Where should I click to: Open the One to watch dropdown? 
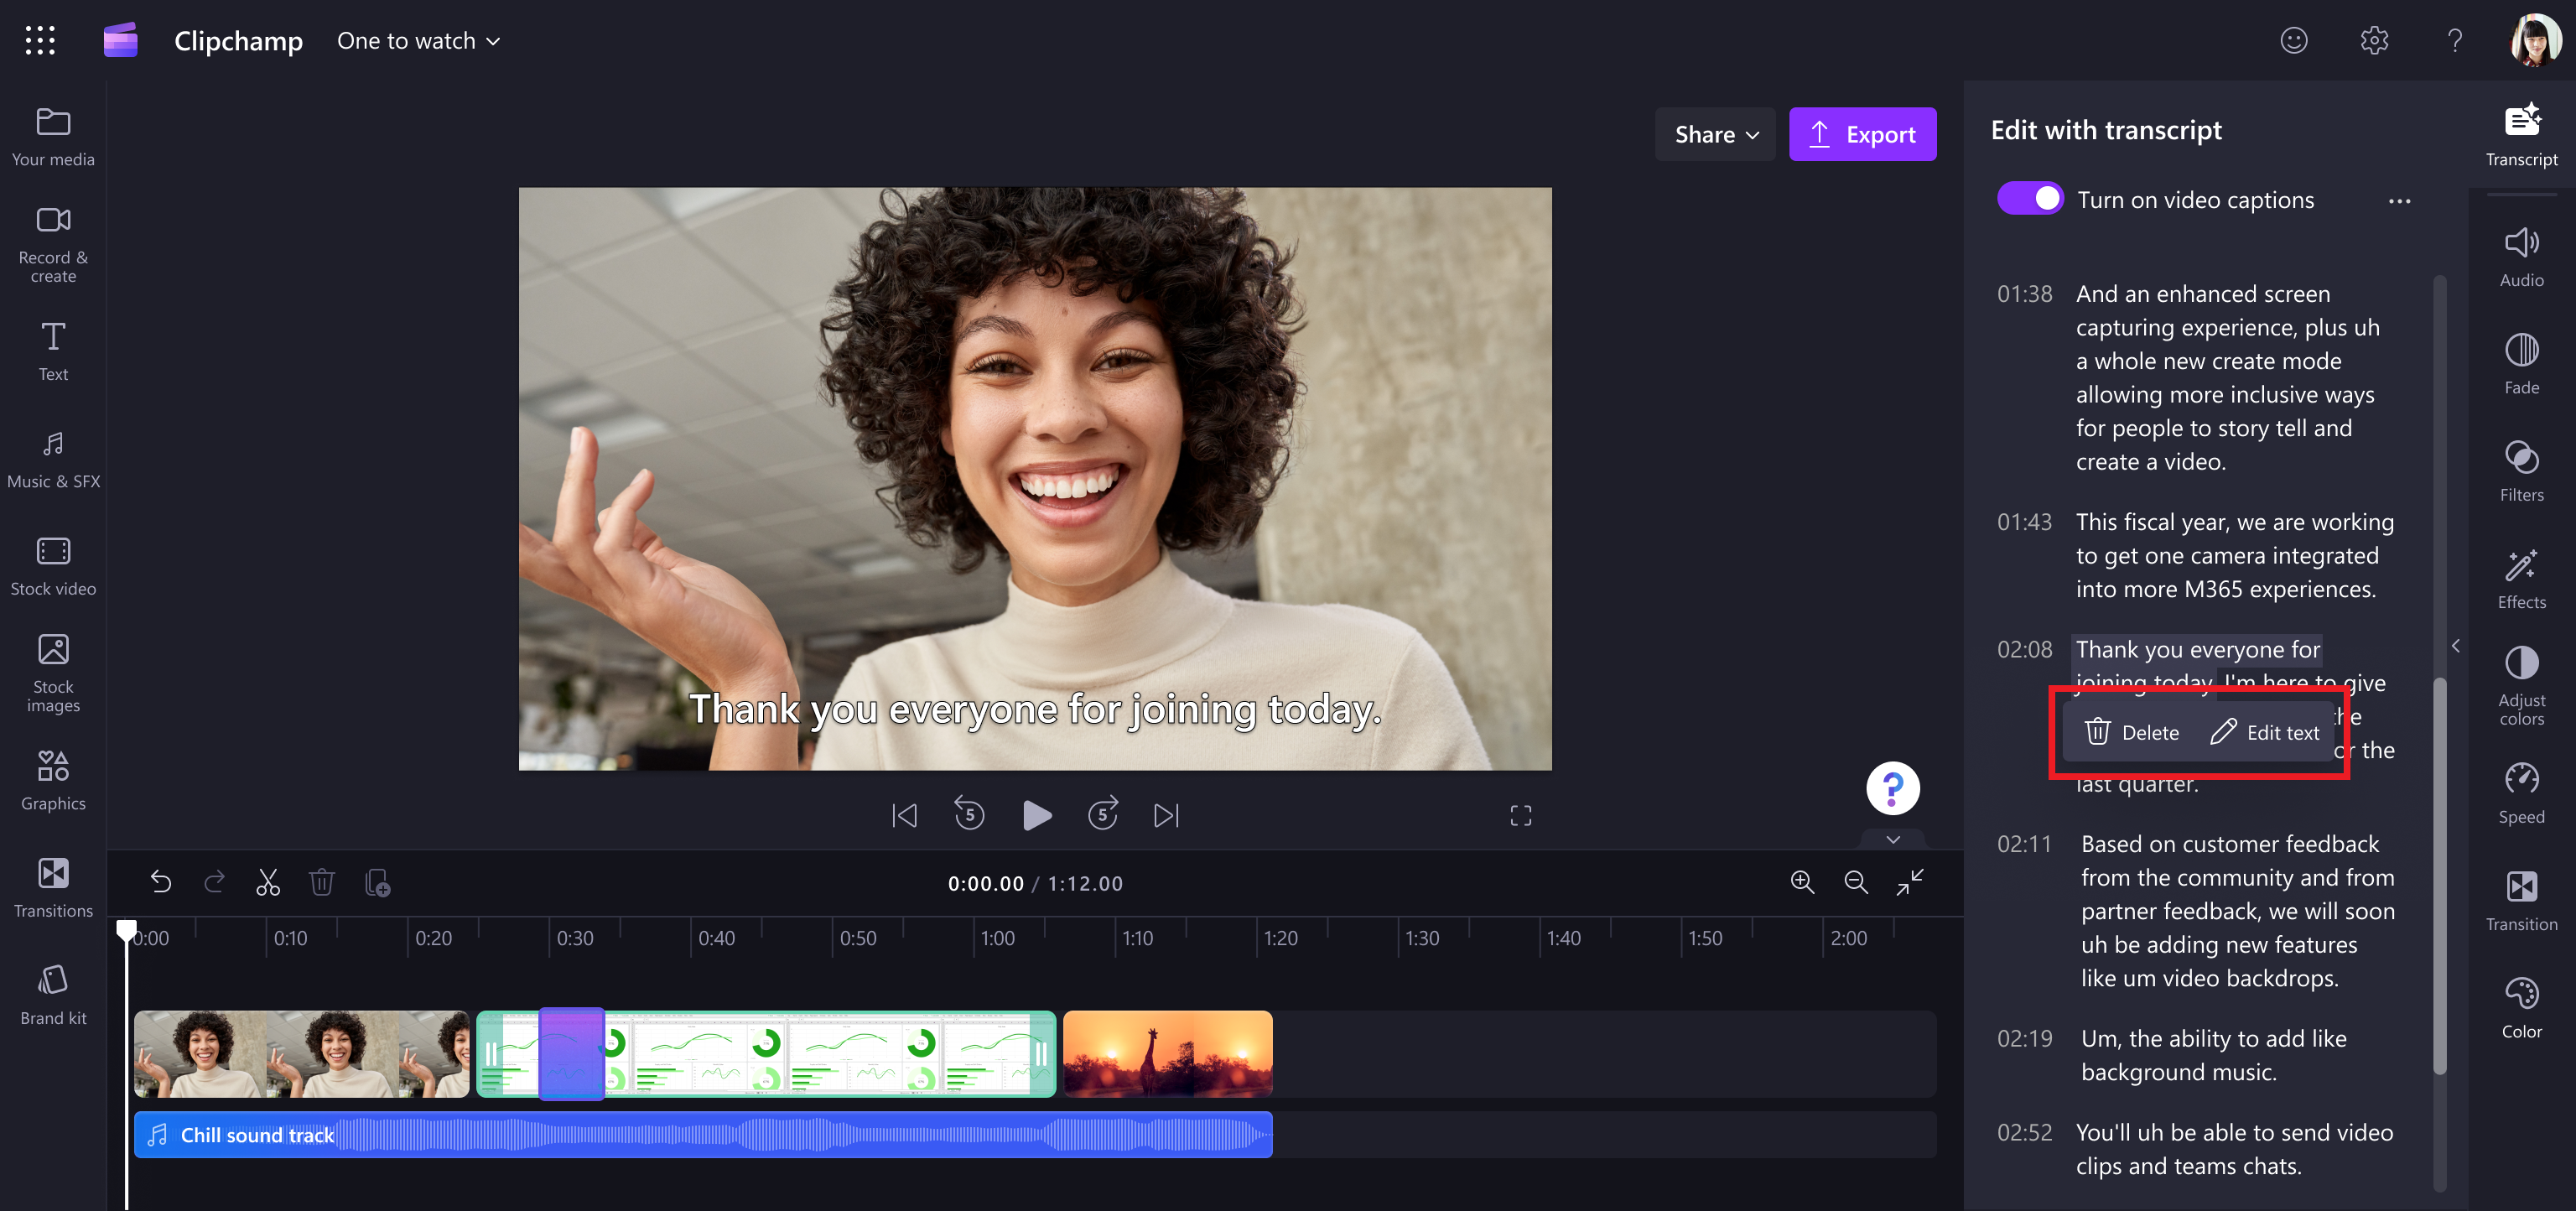pos(417,40)
